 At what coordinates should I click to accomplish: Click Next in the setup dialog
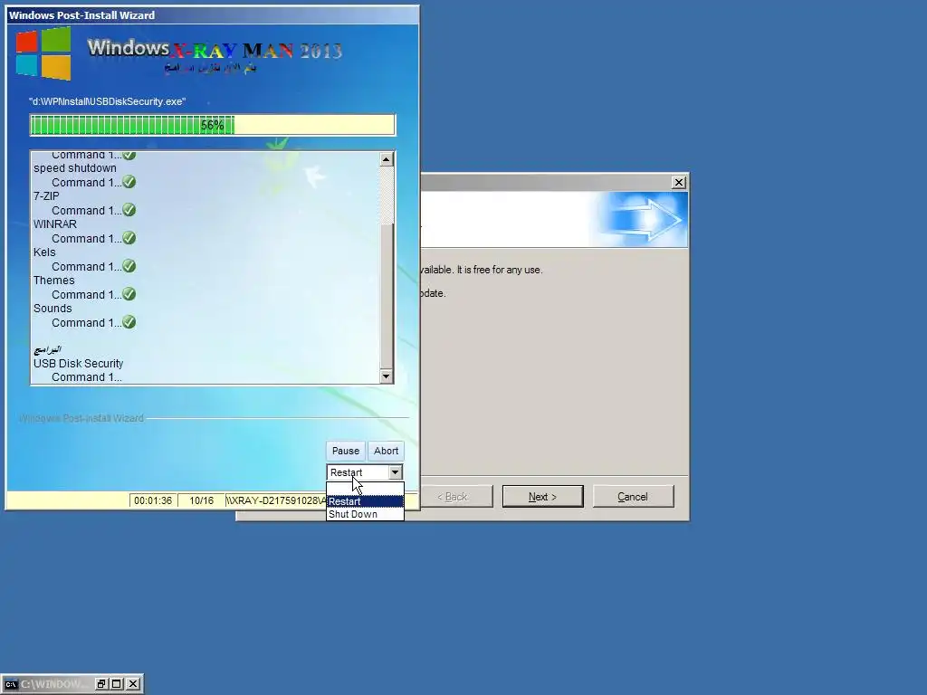point(542,497)
